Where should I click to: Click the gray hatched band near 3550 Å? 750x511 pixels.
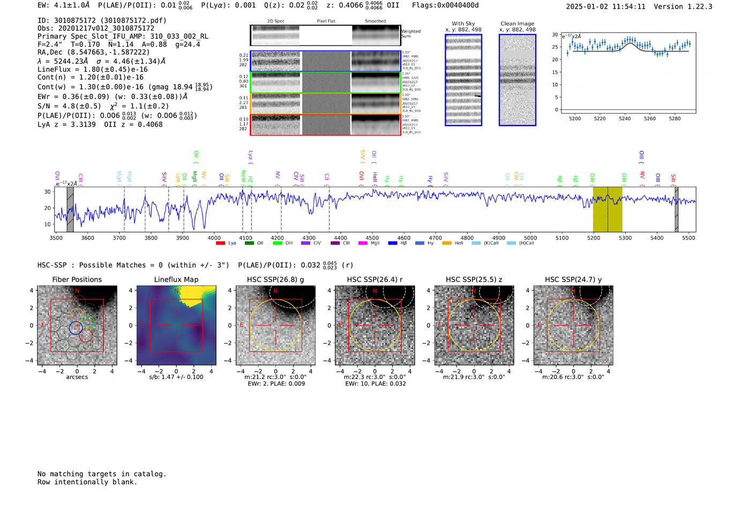pos(70,210)
